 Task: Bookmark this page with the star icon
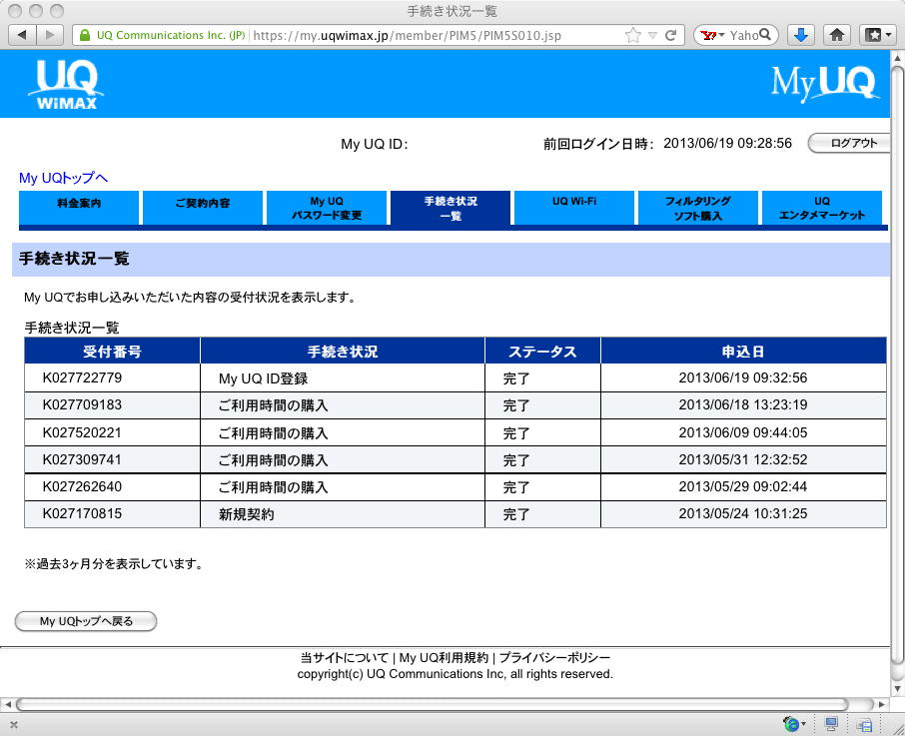[633, 35]
